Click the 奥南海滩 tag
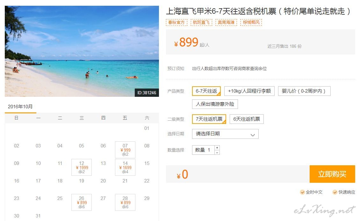The image size is (359, 221). click(x=226, y=22)
